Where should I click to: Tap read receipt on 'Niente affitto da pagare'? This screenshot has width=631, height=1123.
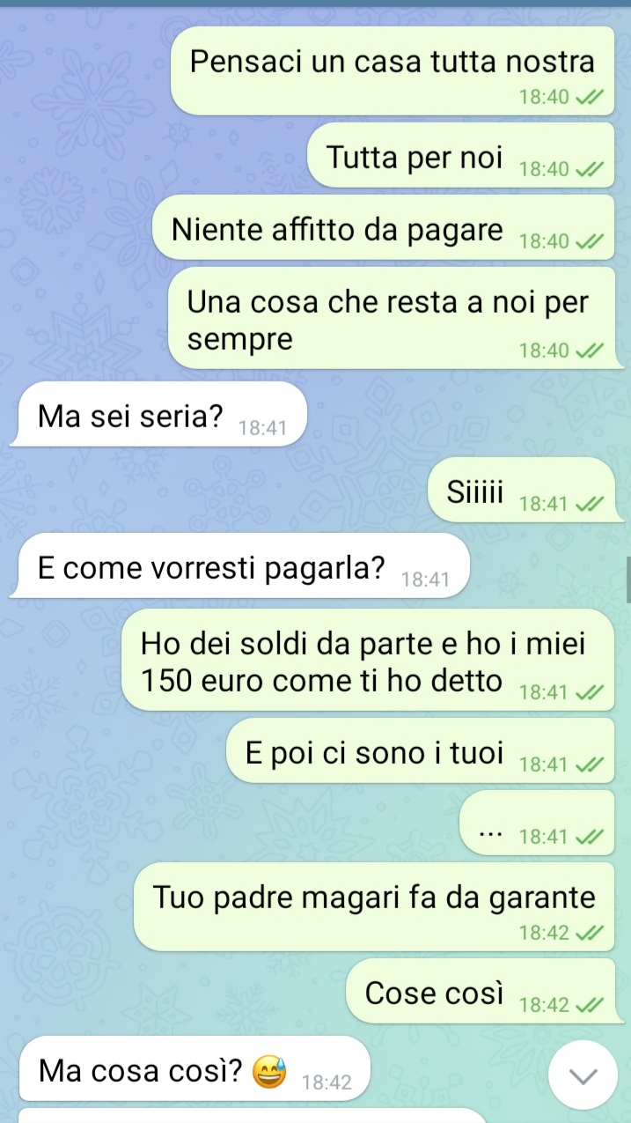(x=589, y=241)
